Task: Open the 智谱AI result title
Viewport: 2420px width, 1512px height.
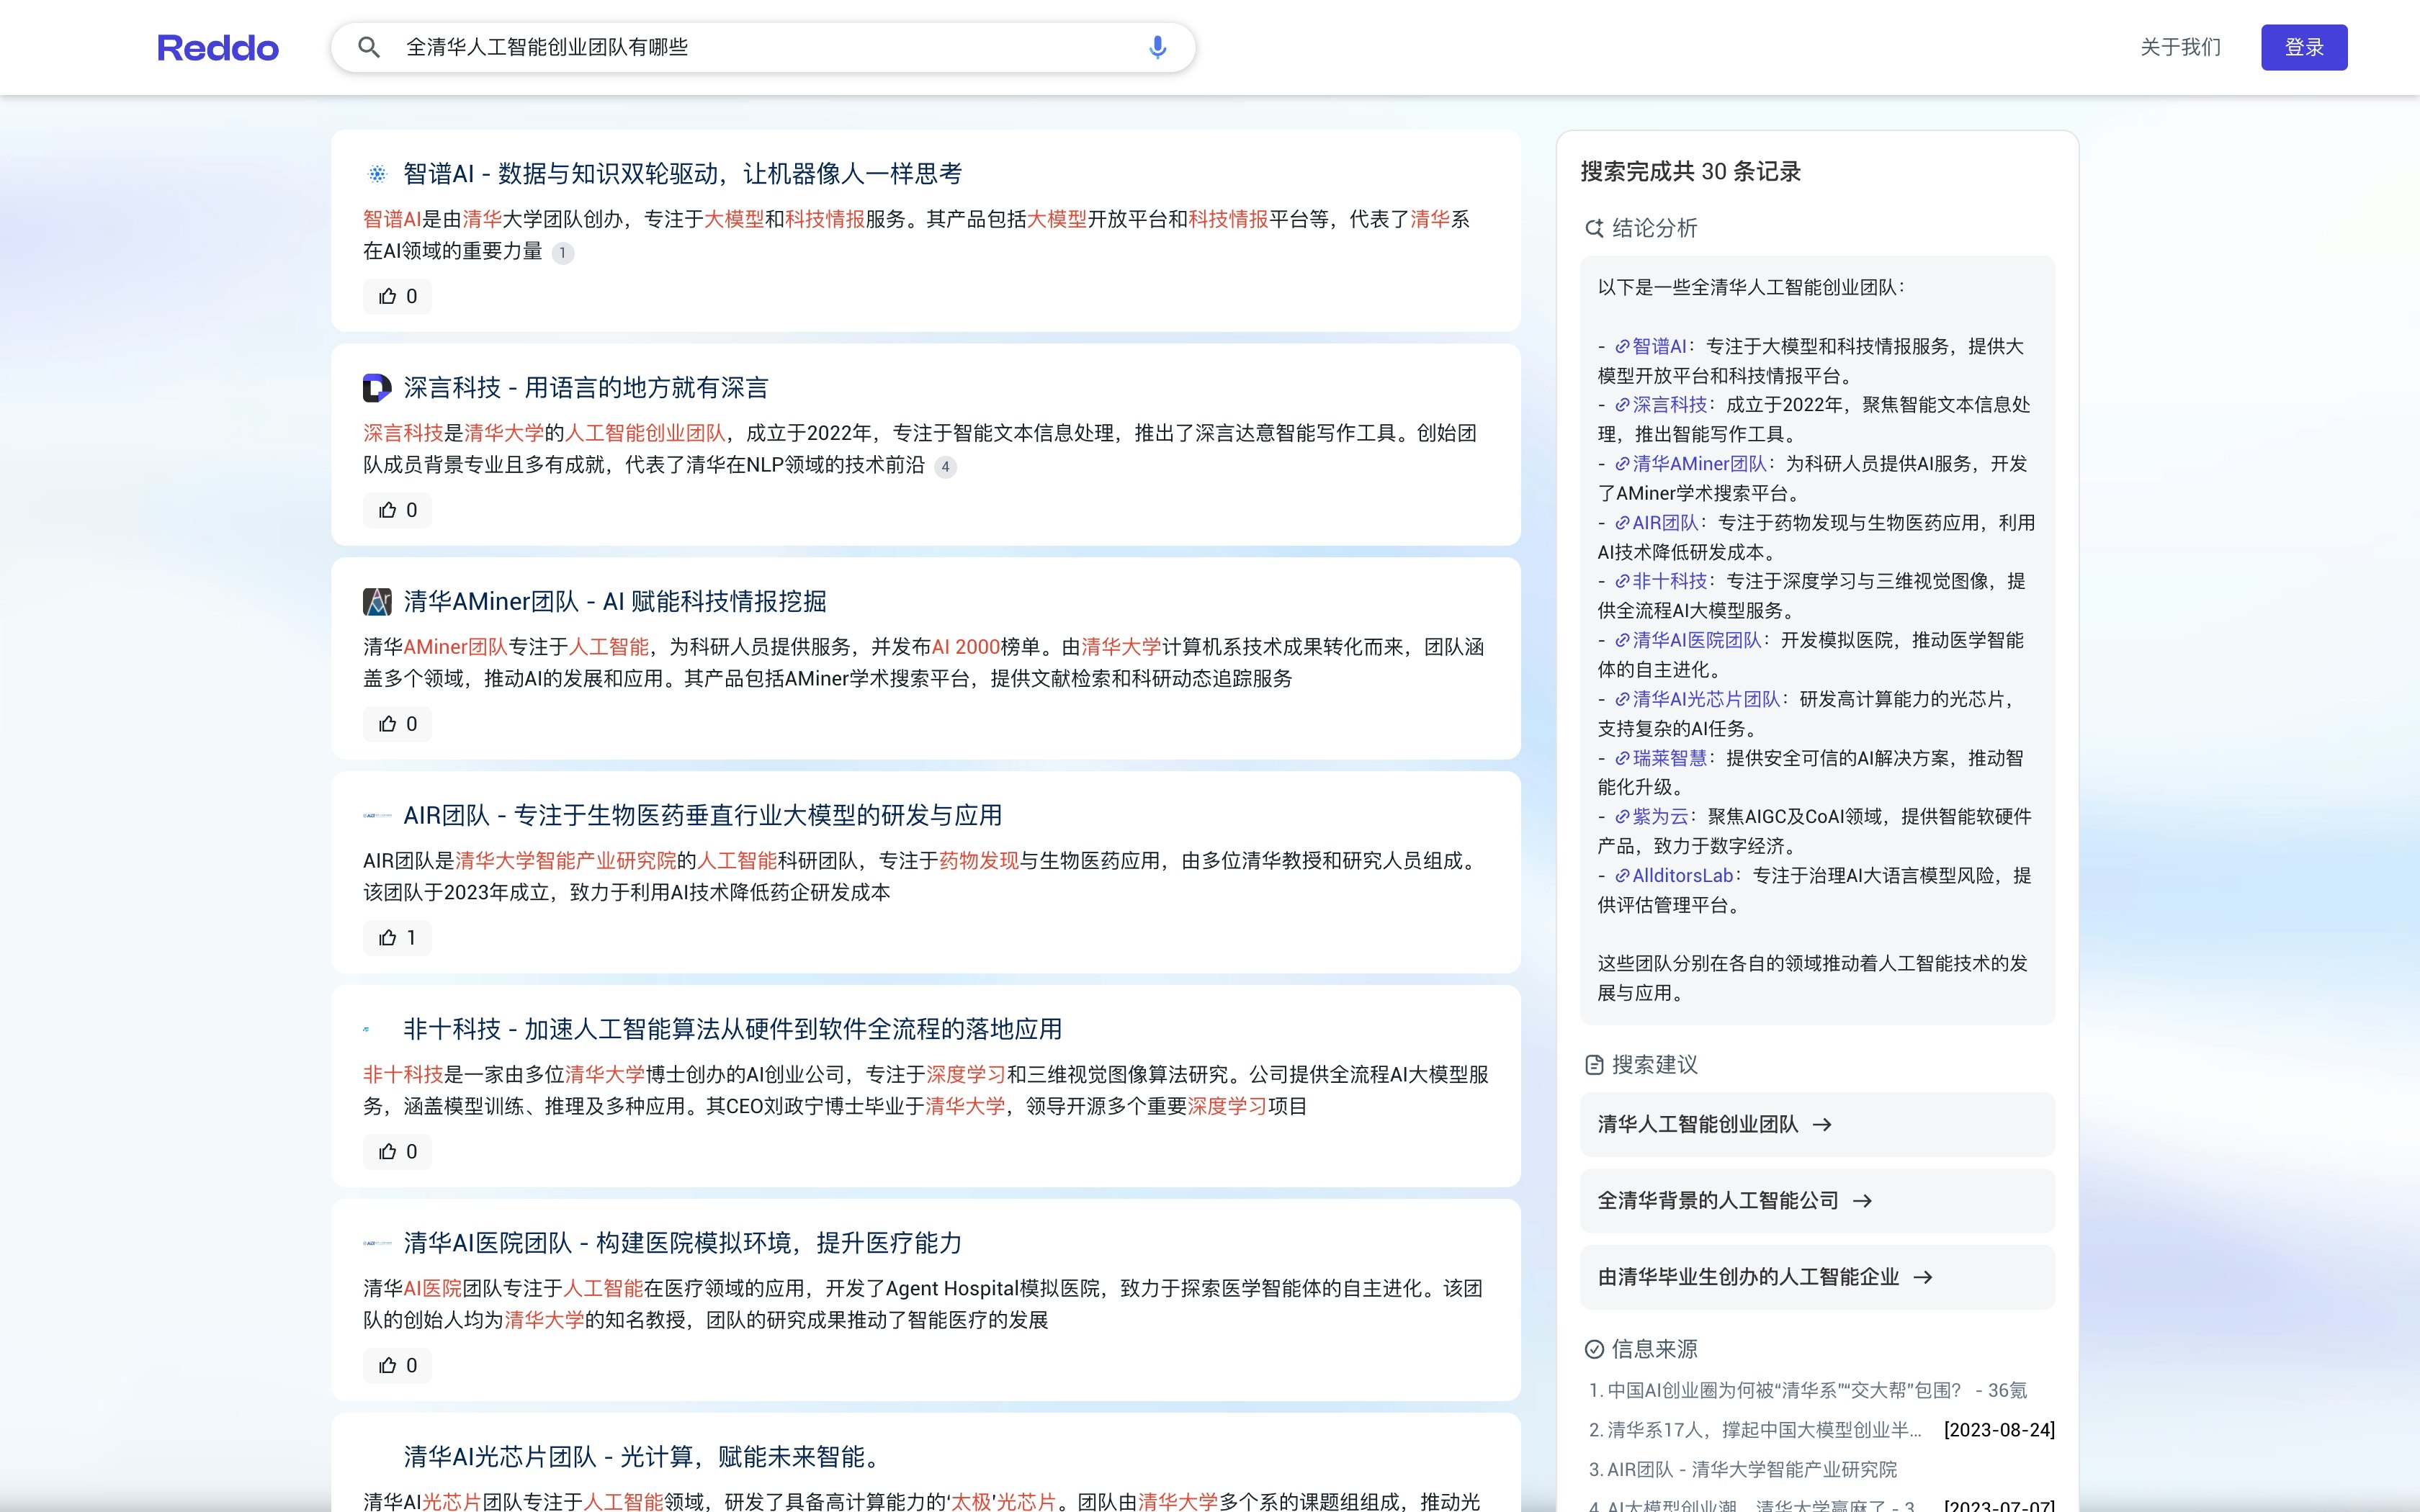Action: tap(682, 174)
